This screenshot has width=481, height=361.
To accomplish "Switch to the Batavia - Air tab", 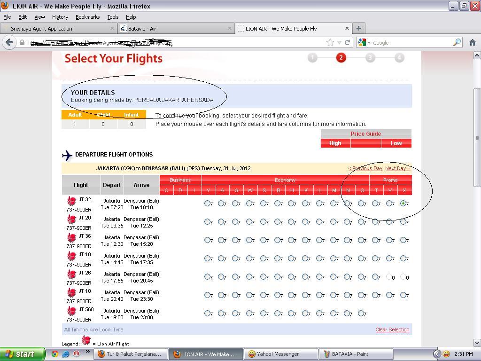I will coord(177,28).
